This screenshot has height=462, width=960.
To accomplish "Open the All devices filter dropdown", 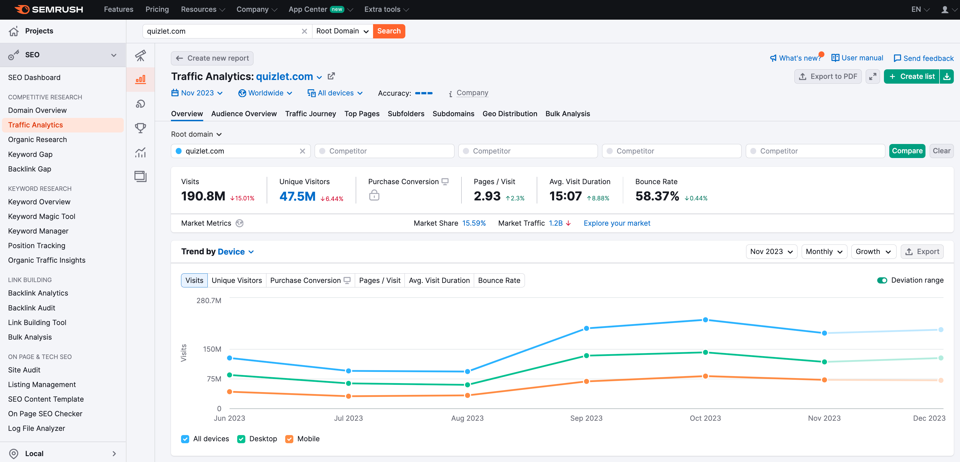I will 335,93.
